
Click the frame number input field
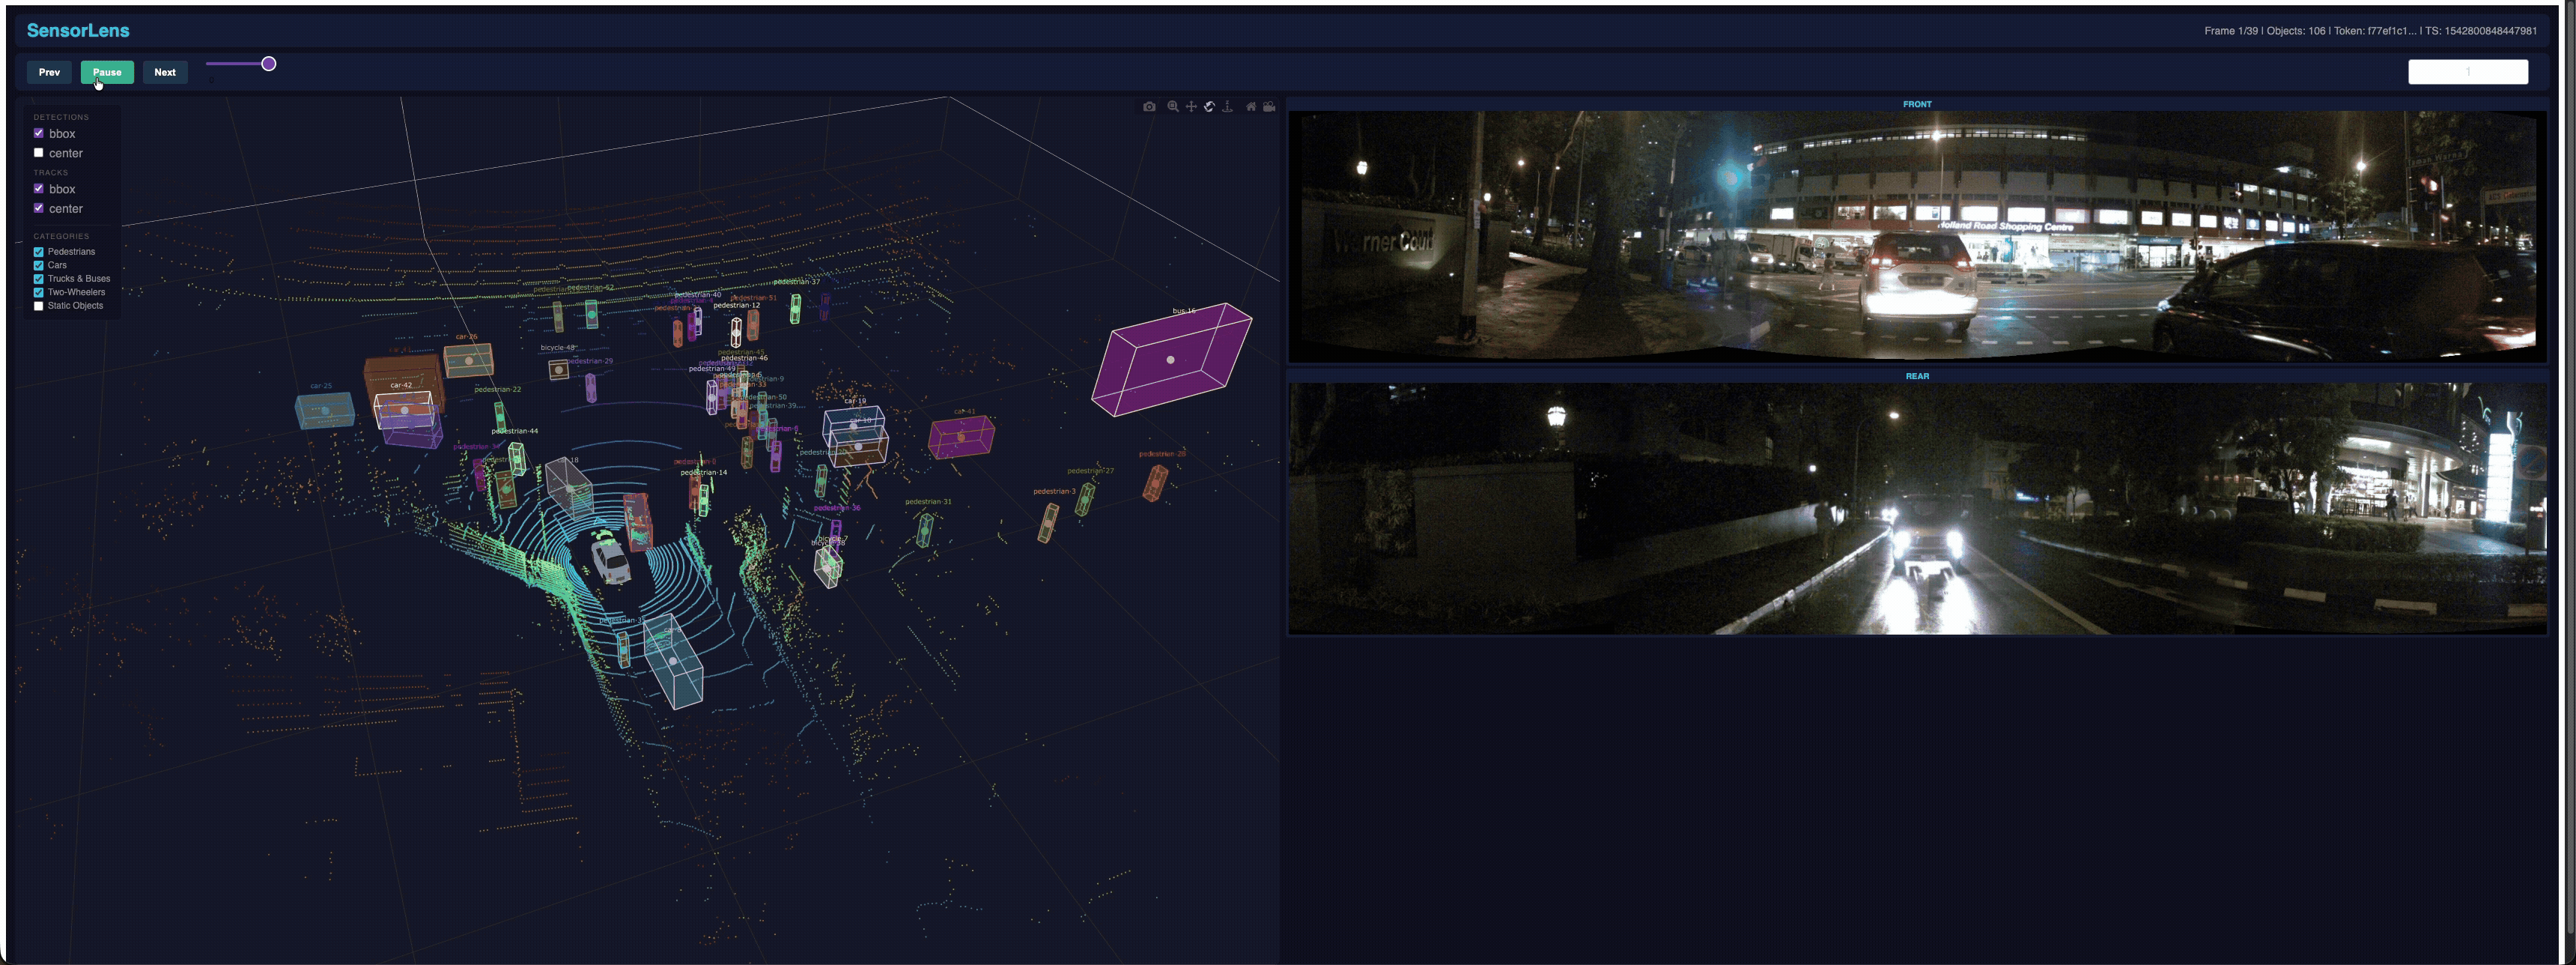tap(2468, 72)
